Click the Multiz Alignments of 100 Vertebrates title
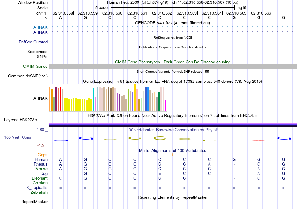The width and height of the screenshot is (297, 209). [x=173, y=151]
